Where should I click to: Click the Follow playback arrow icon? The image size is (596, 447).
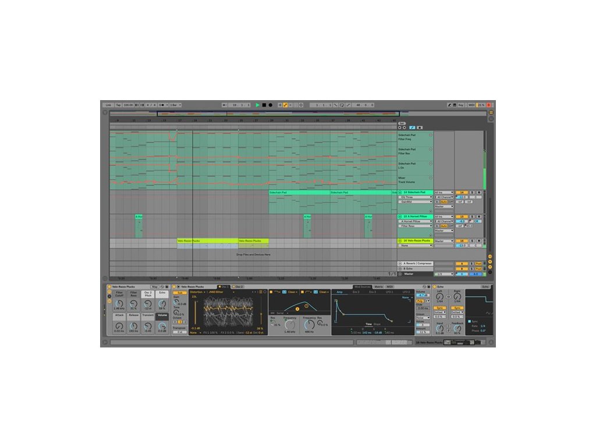(x=225, y=105)
